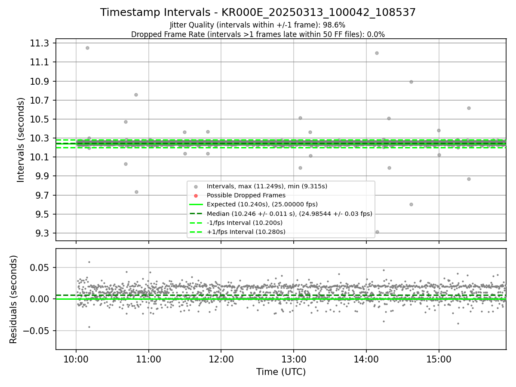516x387 pixels.
Task: Click the 9.9 tick label on the intervals axis
Action: coord(43,176)
